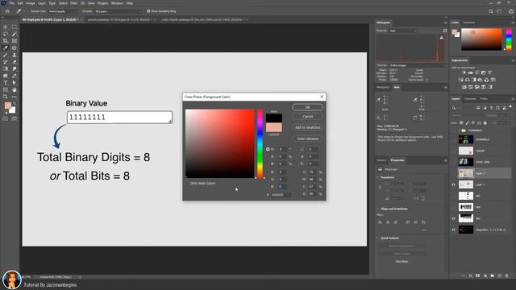Select the S radio button in Color Picker
The width and height of the screenshot is (516, 290).
tap(268, 156)
